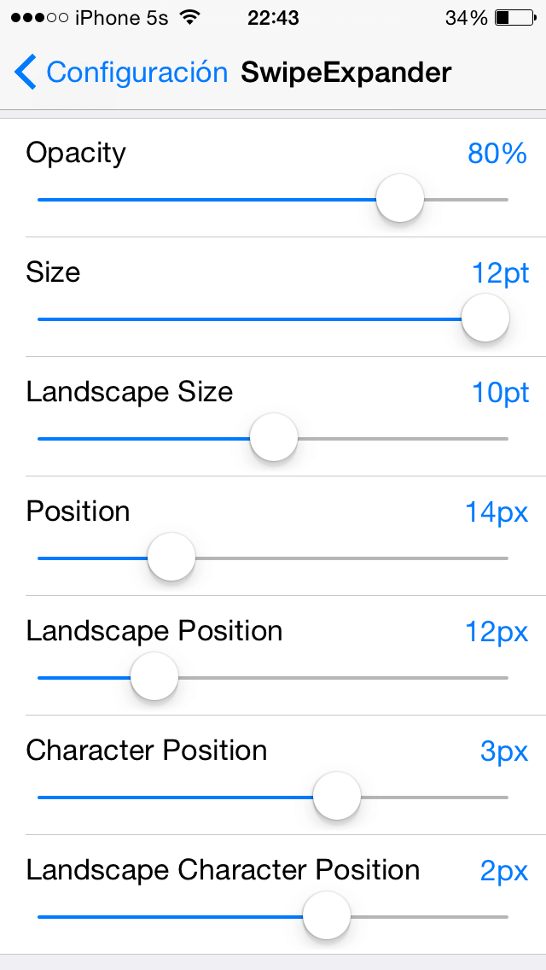Screen dimensions: 546x970
Task: Tap the Wi-Fi status icon
Action: tap(190, 18)
